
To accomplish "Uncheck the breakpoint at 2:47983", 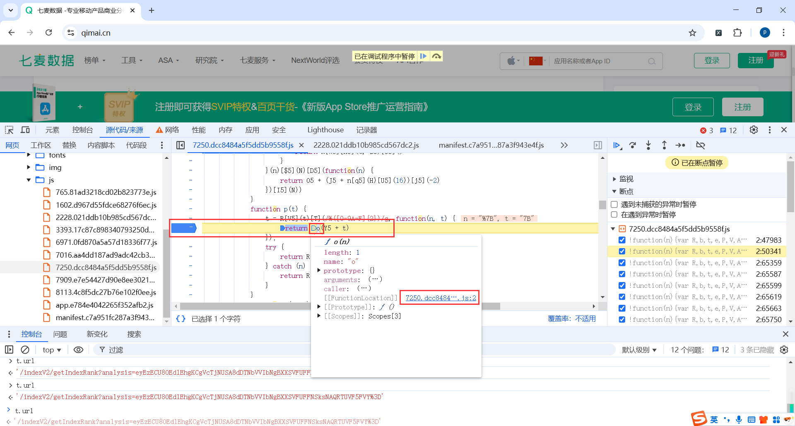I will coord(622,240).
